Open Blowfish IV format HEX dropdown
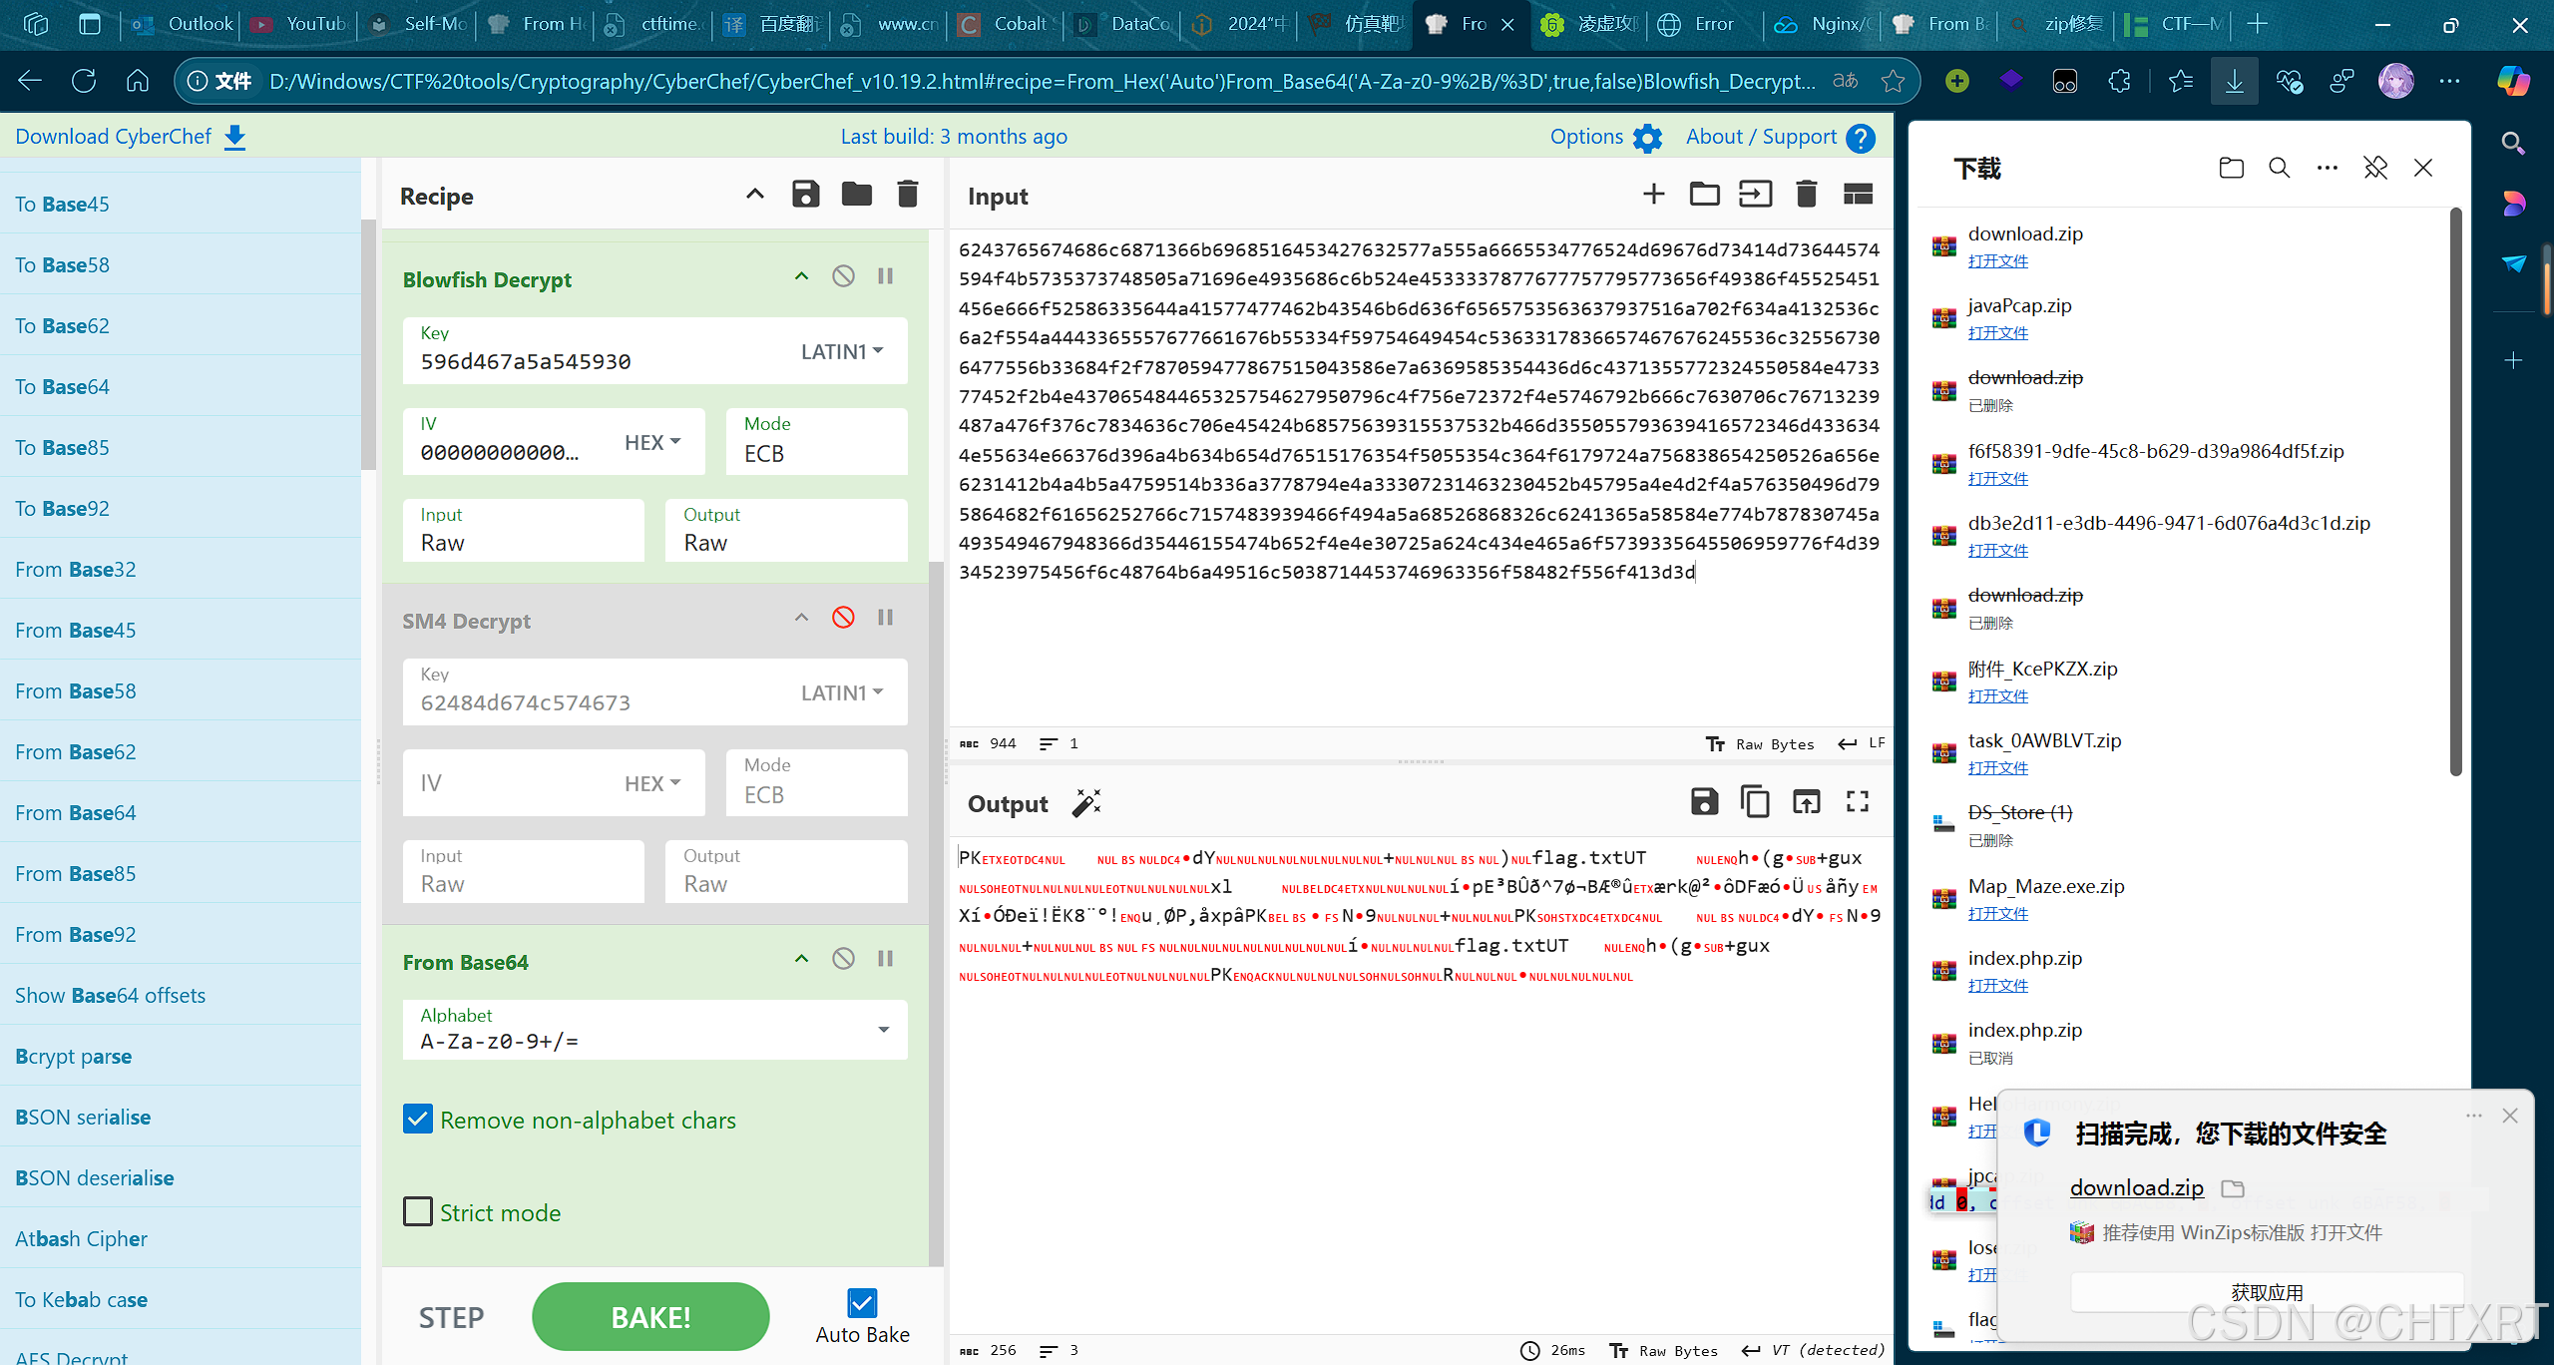The image size is (2554, 1365). coord(652,442)
